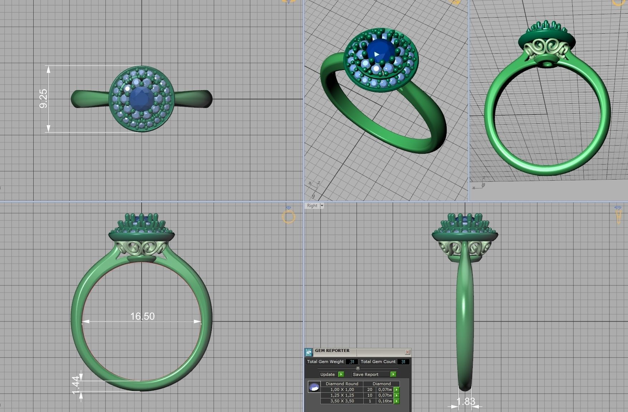628x412 pixels.
Task: Click the 16.50 inner diameter dimension
Action: (x=142, y=316)
